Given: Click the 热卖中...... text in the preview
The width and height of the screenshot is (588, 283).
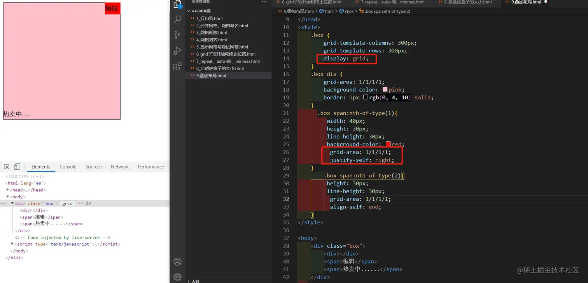Looking at the screenshot, I should pos(17,114).
